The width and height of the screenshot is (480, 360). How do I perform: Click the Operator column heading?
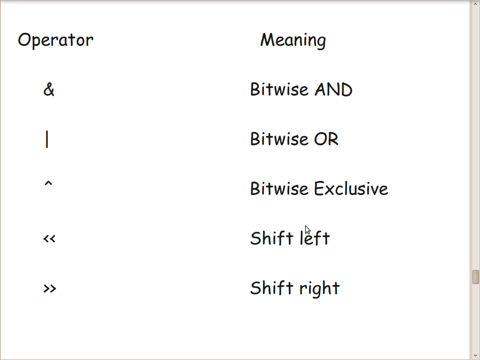coord(55,40)
